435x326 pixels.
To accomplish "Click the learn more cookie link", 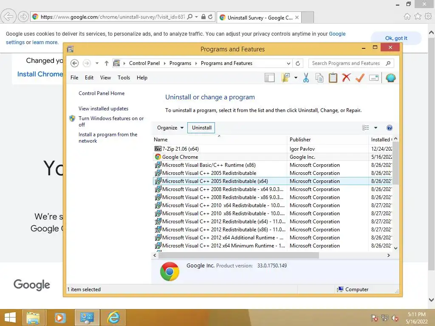I will tap(45, 42).
